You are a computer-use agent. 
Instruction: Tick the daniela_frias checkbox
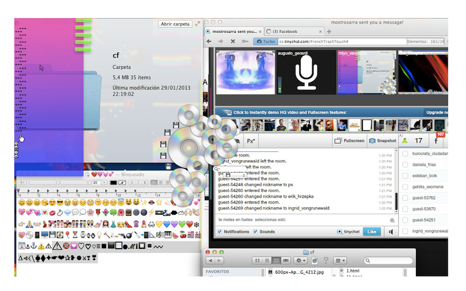click(405, 165)
